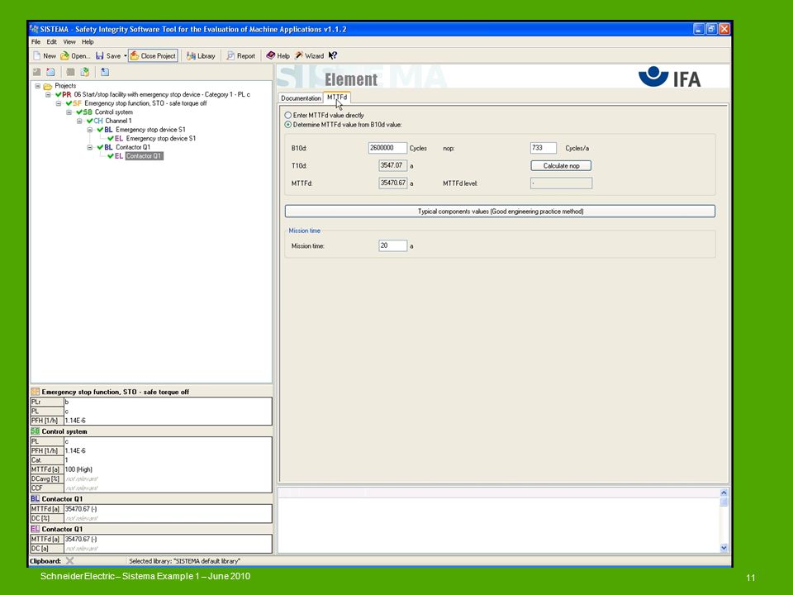793x595 pixels.
Task: Click the gray square icon in the tree toolbar
Action: 70,72
